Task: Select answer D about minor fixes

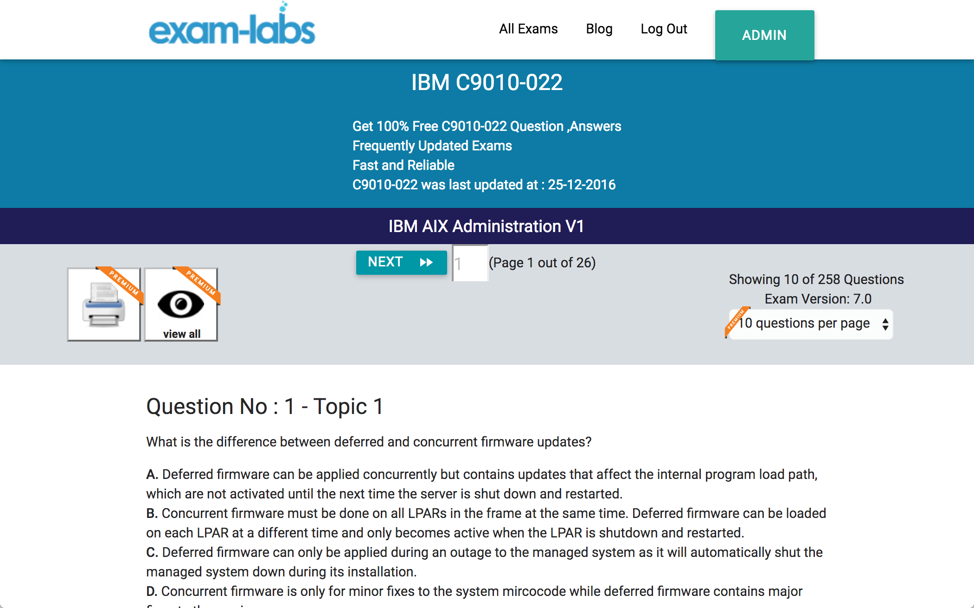Action: click(x=474, y=595)
